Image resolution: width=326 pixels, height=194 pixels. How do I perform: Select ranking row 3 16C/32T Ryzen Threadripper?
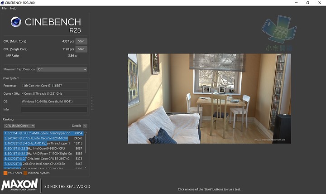pos(43,143)
